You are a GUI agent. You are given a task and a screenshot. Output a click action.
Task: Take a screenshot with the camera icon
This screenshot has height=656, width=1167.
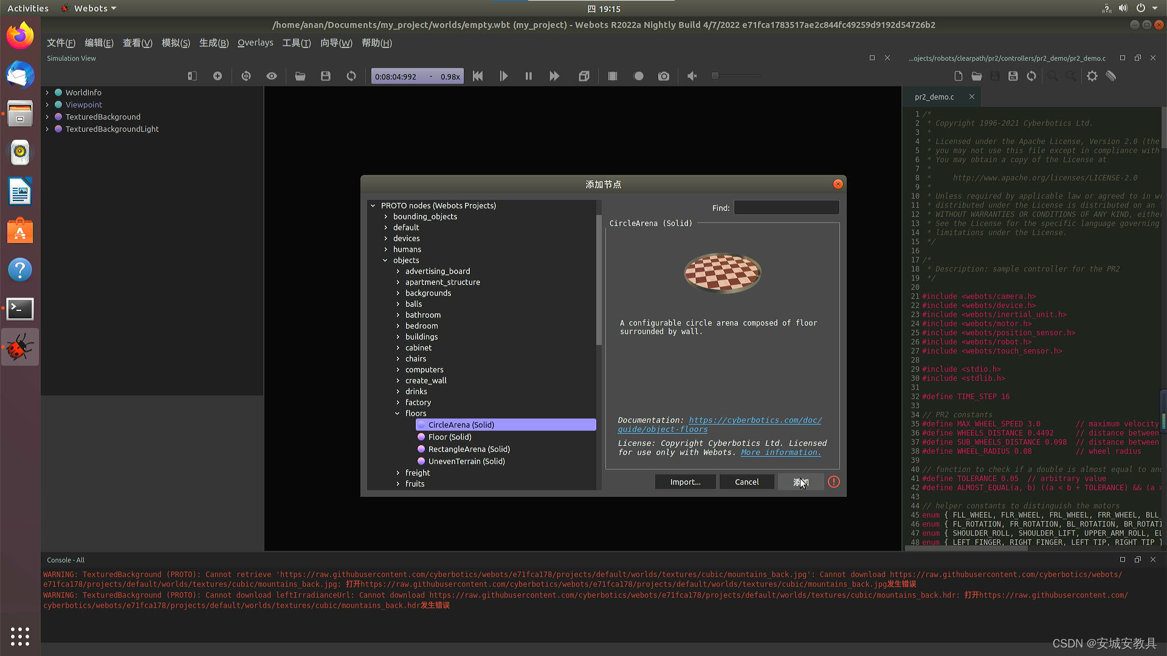click(664, 76)
